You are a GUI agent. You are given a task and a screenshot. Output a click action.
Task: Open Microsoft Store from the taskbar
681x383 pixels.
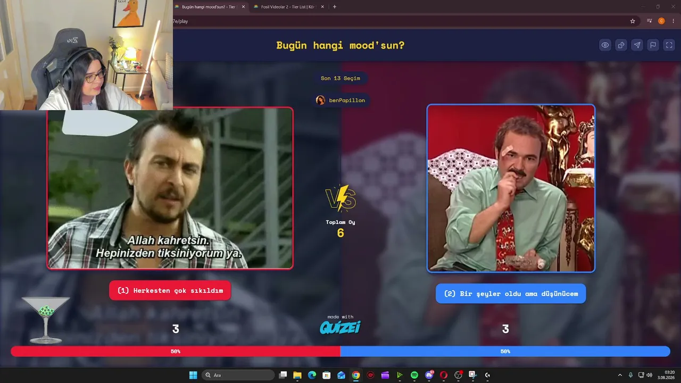click(327, 375)
